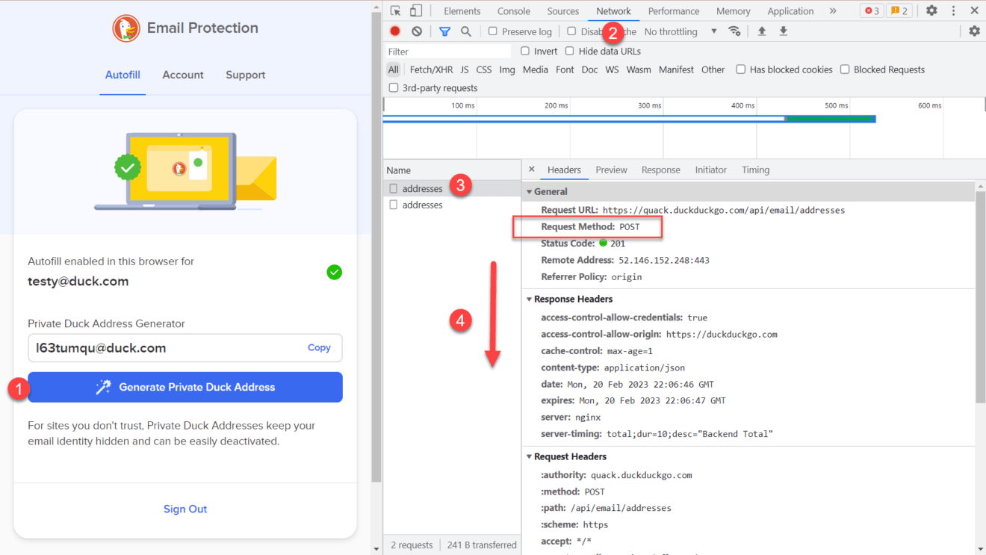Toggle the network filter funnel icon

444,31
